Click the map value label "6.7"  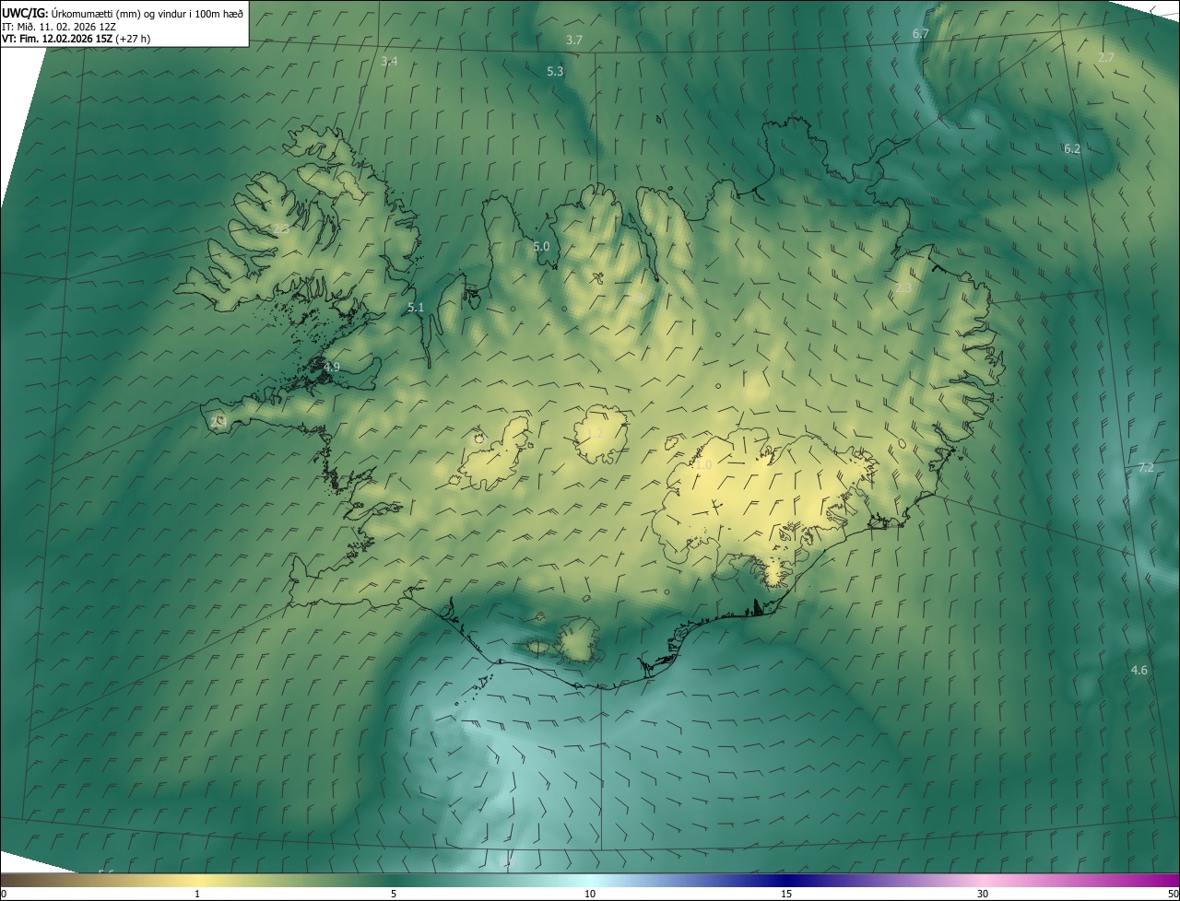tap(920, 33)
